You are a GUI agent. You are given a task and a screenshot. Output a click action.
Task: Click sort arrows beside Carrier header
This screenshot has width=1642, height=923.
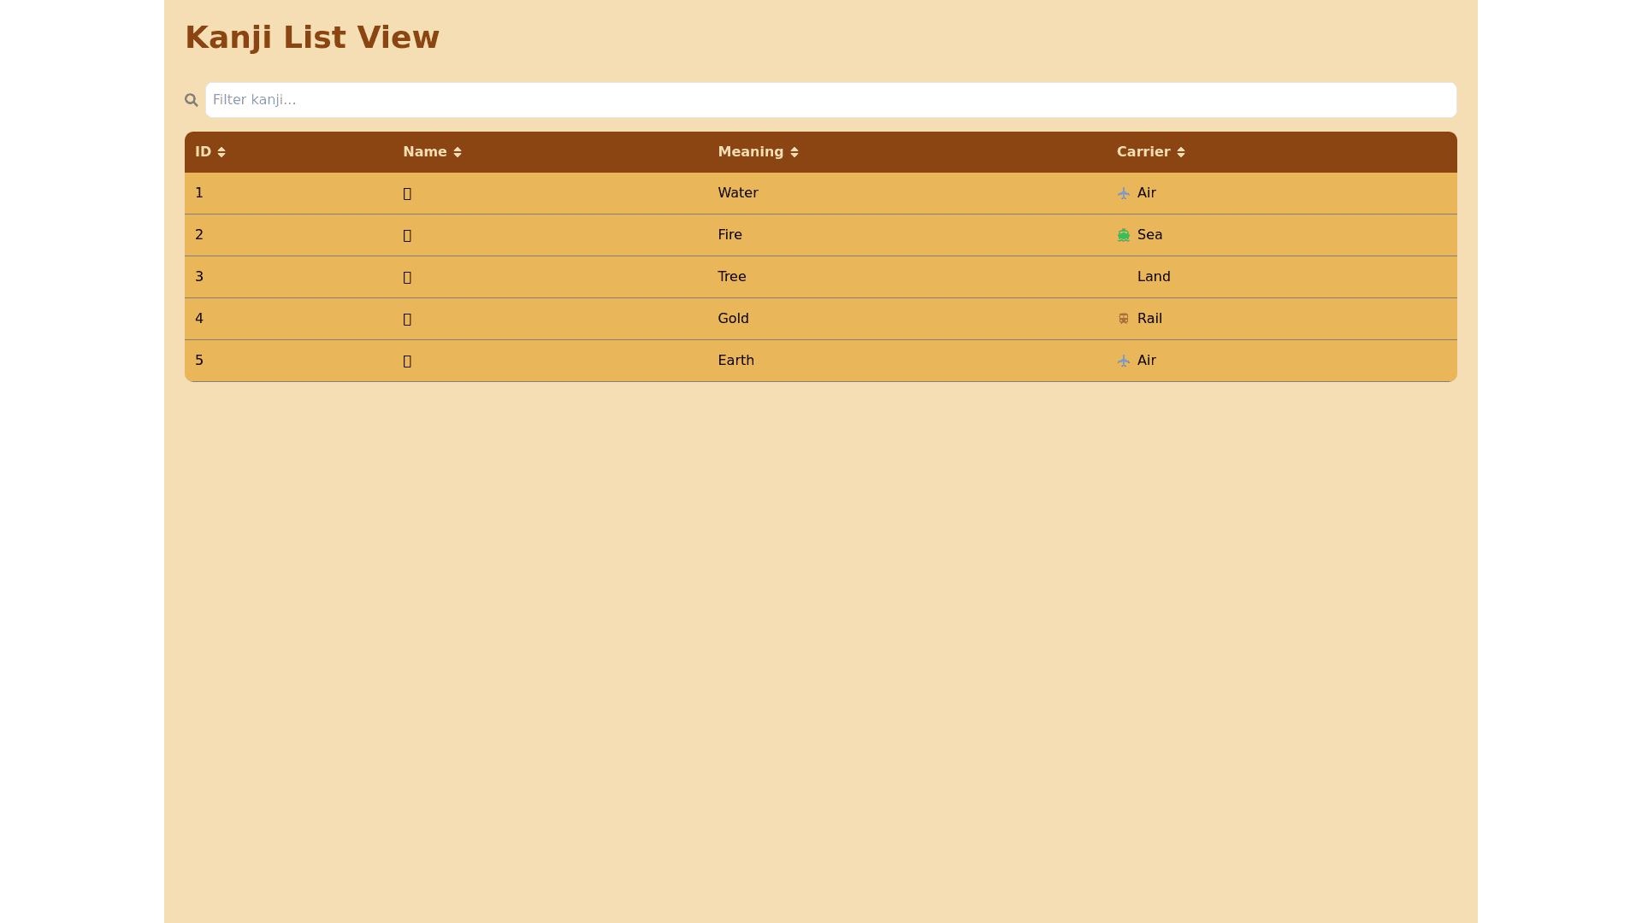click(x=1181, y=152)
